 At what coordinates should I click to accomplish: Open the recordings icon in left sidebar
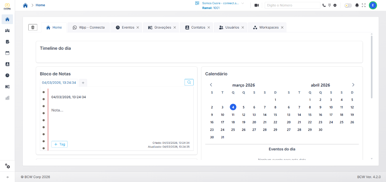(x=7, y=87)
